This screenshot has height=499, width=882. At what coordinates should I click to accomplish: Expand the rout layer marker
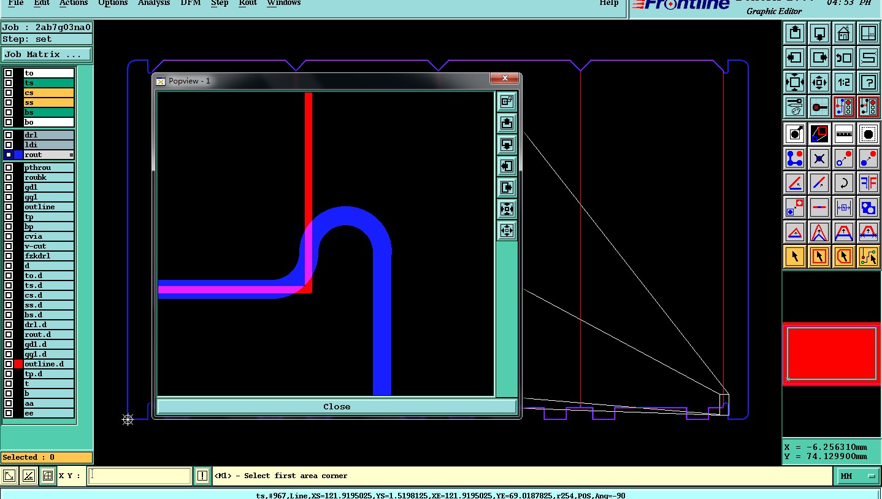pos(71,155)
